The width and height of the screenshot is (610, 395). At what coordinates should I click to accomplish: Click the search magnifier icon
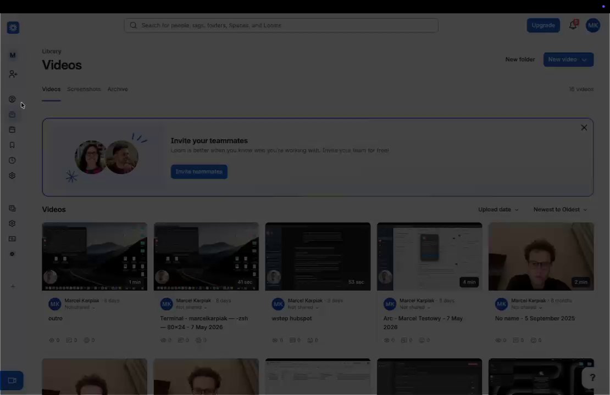134,25
